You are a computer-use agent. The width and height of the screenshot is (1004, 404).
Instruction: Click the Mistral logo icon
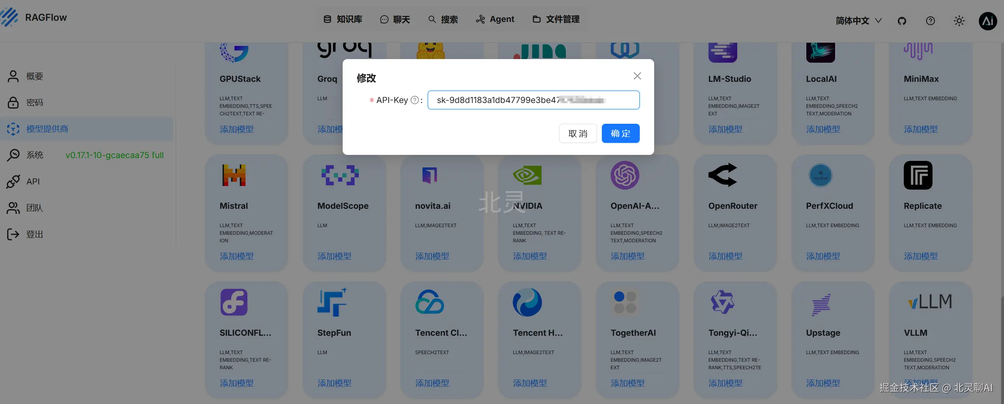pyautogui.click(x=234, y=175)
